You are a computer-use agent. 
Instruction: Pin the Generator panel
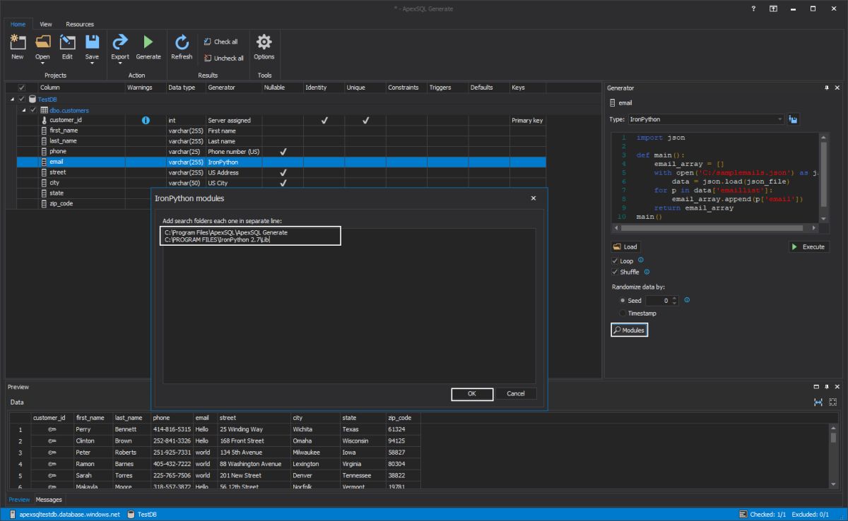[x=827, y=88]
